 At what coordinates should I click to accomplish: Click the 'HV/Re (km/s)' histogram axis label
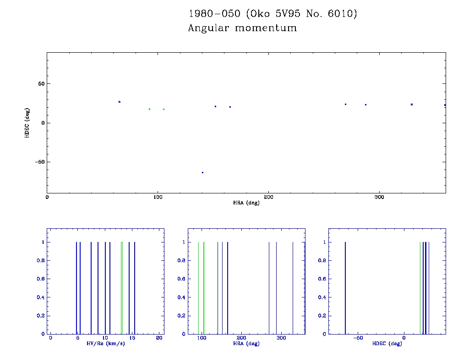[x=105, y=343]
